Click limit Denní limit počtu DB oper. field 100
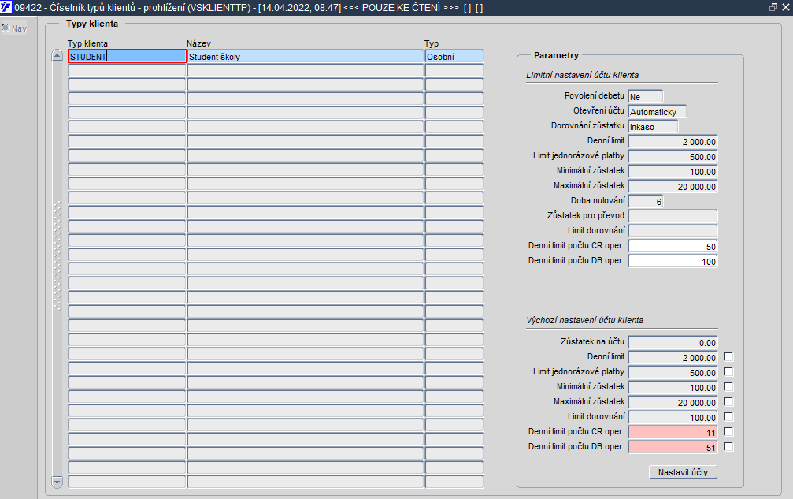The image size is (793, 499). coord(673,261)
